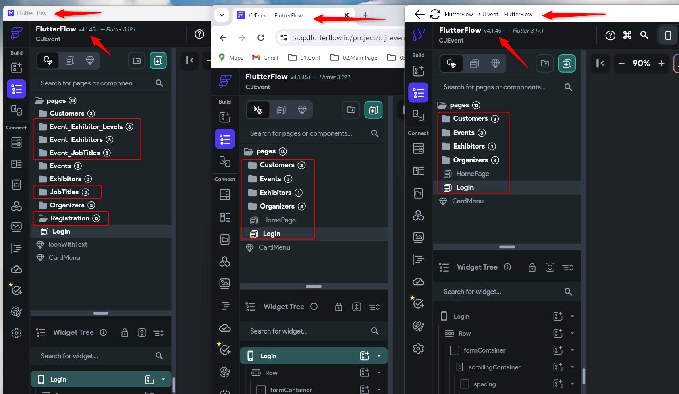Toggle device preview icon in right window header
This screenshot has height=394, width=679.
(x=668, y=35)
